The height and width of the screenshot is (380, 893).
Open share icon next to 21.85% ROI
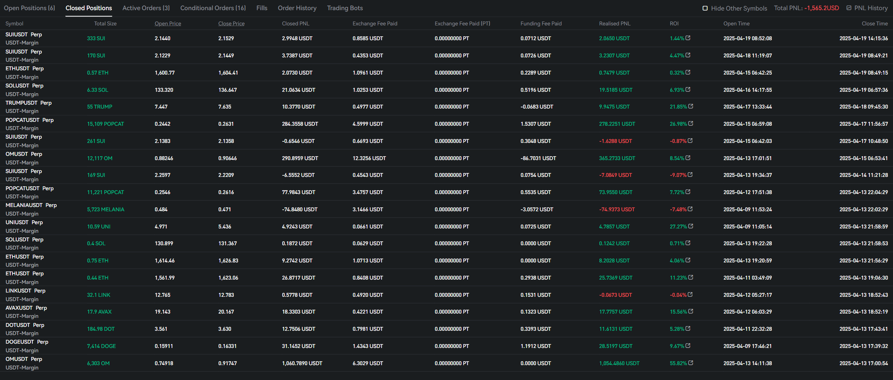(690, 106)
